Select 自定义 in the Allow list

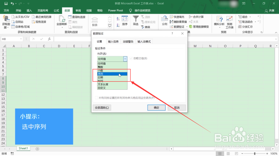pyautogui.click(x=112, y=88)
